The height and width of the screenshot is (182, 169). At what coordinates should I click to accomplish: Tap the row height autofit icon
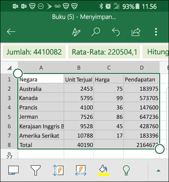coord(58,170)
